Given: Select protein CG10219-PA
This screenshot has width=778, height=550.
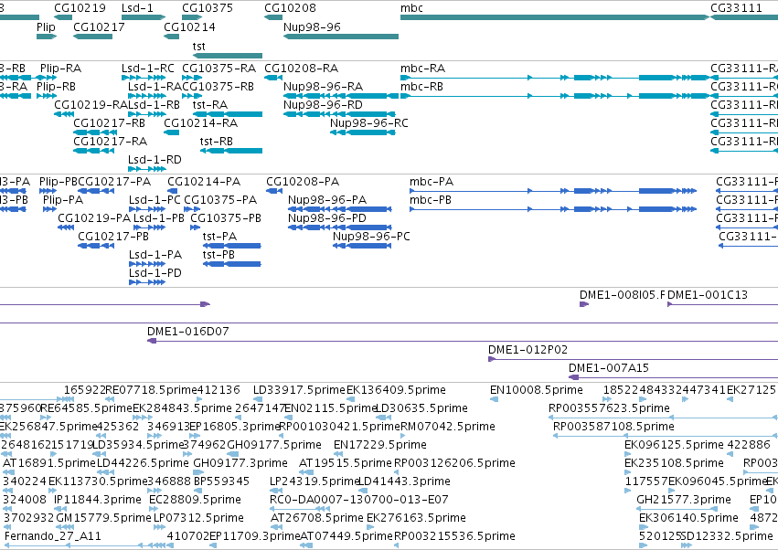Looking at the screenshot, I should pyautogui.click(x=66, y=227).
